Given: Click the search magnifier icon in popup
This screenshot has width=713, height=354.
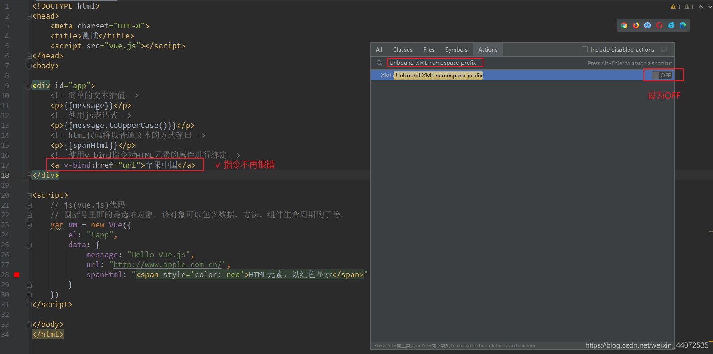Looking at the screenshot, I should (x=380, y=63).
